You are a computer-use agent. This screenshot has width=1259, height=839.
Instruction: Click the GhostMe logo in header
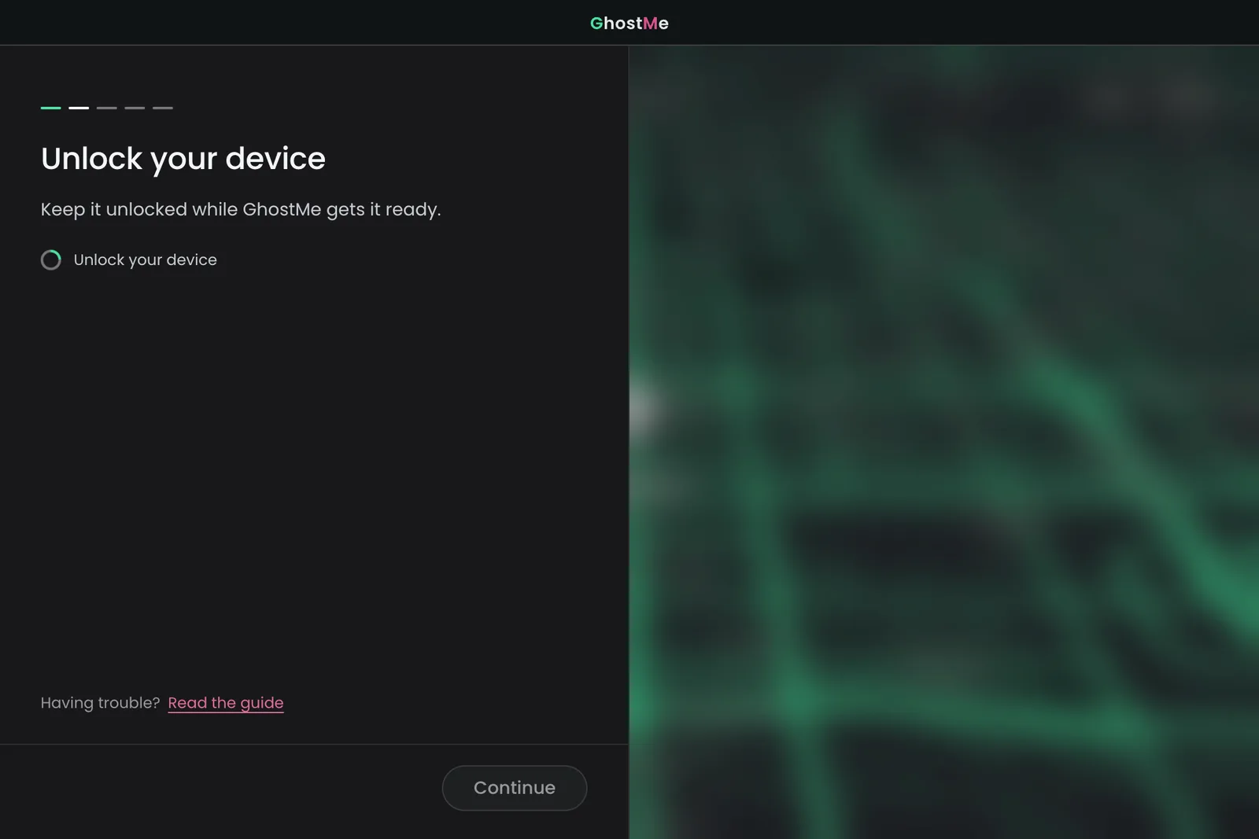629,24
